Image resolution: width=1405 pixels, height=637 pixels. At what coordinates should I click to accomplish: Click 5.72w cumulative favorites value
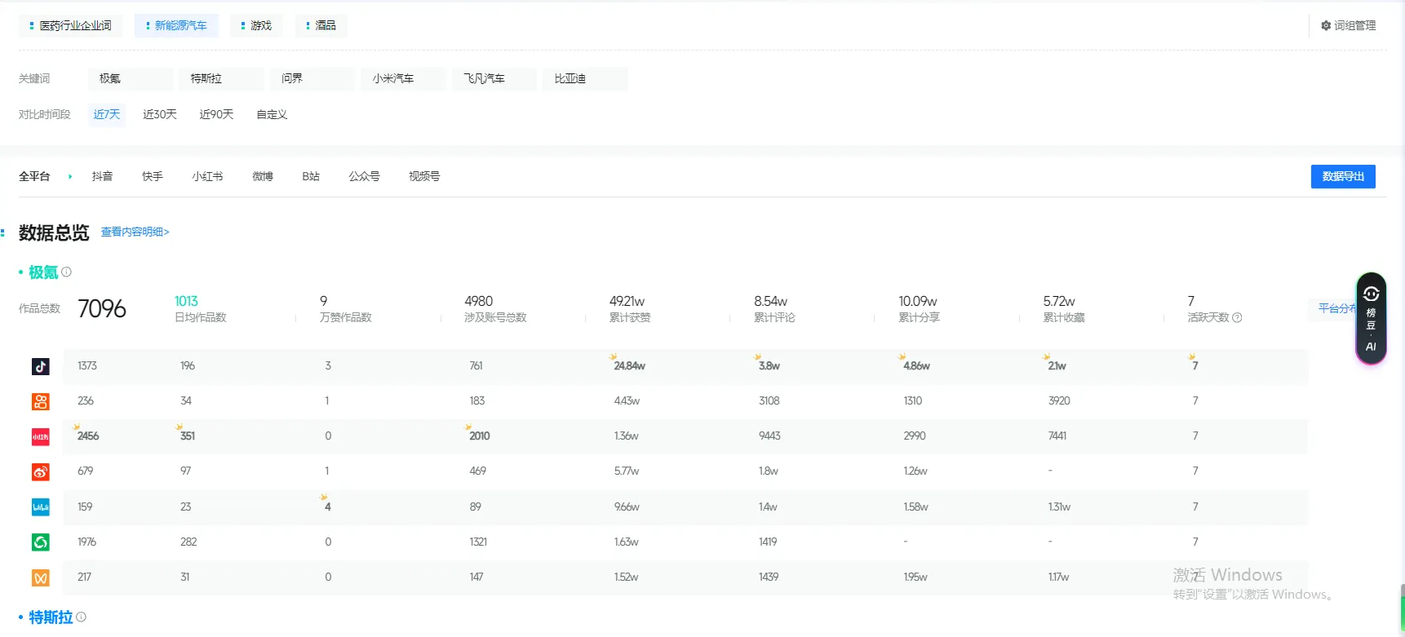tap(1059, 302)
